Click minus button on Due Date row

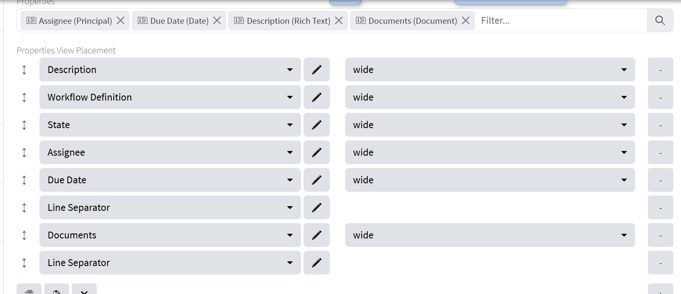tap(660, 180)
